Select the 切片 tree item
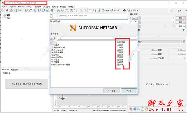 8,18
